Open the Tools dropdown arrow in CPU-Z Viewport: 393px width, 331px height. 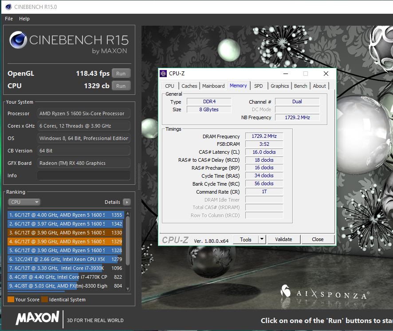262,239
